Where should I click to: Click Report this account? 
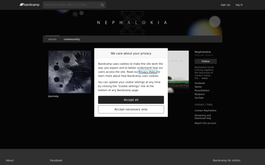pos(205,123)
